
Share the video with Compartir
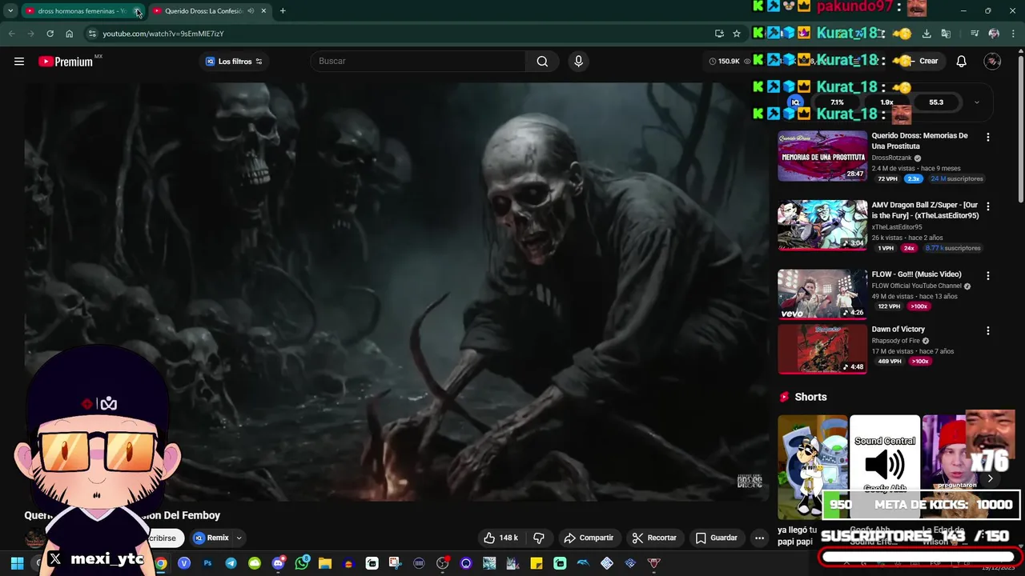[589, 538]
